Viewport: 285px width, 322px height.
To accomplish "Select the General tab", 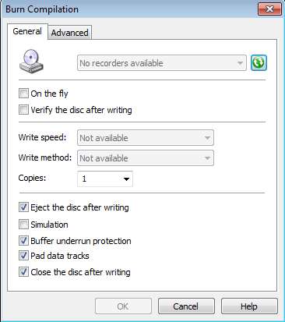I will click(x=27, y=31).
